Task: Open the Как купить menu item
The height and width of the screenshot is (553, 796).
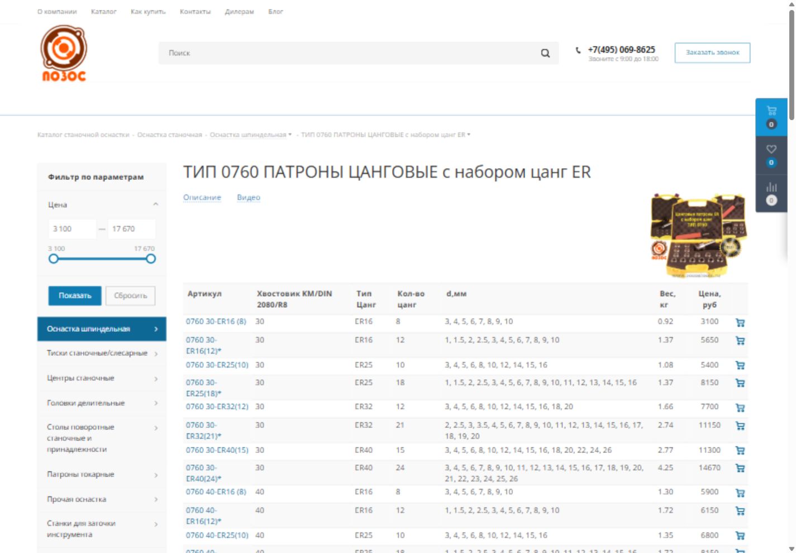Action: click(x=148, y=12)
